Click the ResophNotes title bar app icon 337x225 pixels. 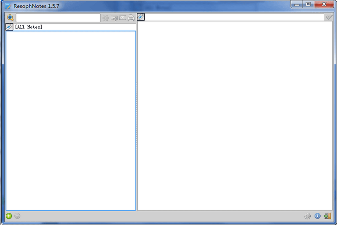pyautogui.click(x=8, y=6)
